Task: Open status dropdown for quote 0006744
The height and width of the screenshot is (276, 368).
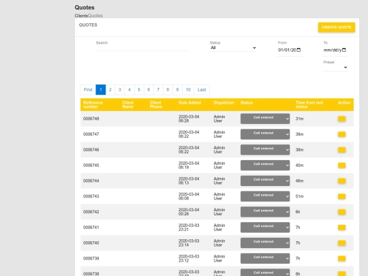Action: click(265, 181)
